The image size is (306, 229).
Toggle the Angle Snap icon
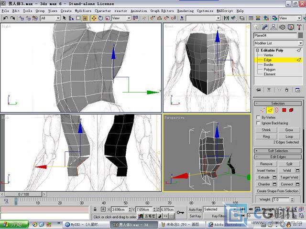pos(159,18)
